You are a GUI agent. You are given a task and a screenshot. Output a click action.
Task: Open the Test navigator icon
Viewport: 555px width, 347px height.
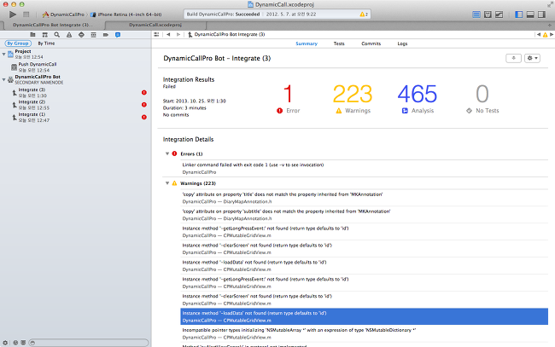click(x=81, y=35)
